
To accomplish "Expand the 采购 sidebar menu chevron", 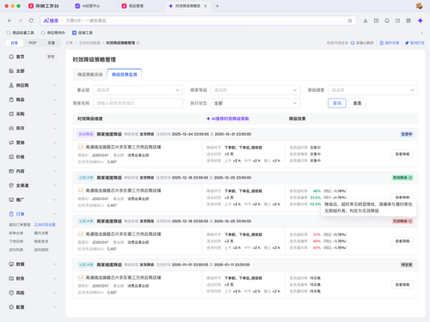I will click(x=54, y=114).
